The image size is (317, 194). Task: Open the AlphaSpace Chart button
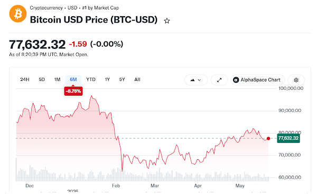point(258,80)
